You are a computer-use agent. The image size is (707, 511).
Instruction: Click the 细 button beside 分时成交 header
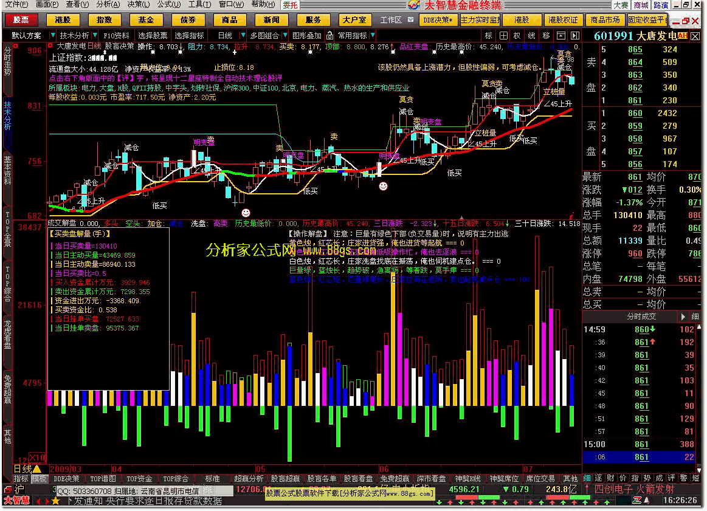pyautogui.click(x=695, y=317)
